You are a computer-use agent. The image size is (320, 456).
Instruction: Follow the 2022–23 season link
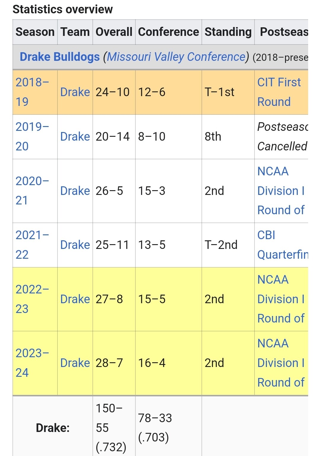click(x=32, y=299)
